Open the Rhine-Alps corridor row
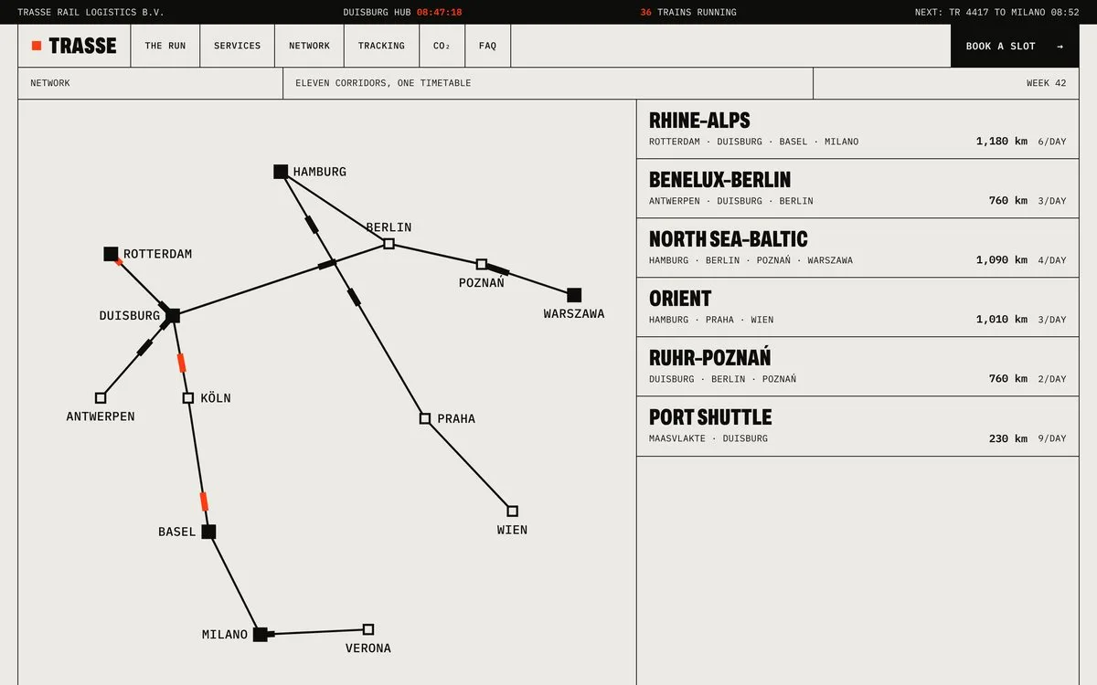The image size is (1097, 685). click(857, 129)
